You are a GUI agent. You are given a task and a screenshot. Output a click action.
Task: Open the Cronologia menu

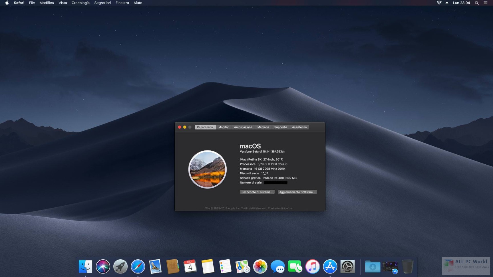click(x=81, y=3)
